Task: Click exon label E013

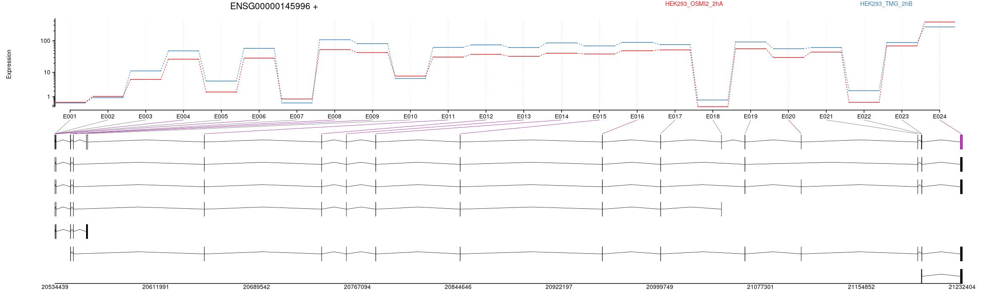Action: click(x=524, y=116)
